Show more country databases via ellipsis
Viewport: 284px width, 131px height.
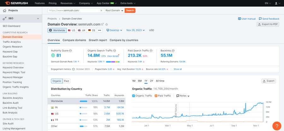[99, 30]
